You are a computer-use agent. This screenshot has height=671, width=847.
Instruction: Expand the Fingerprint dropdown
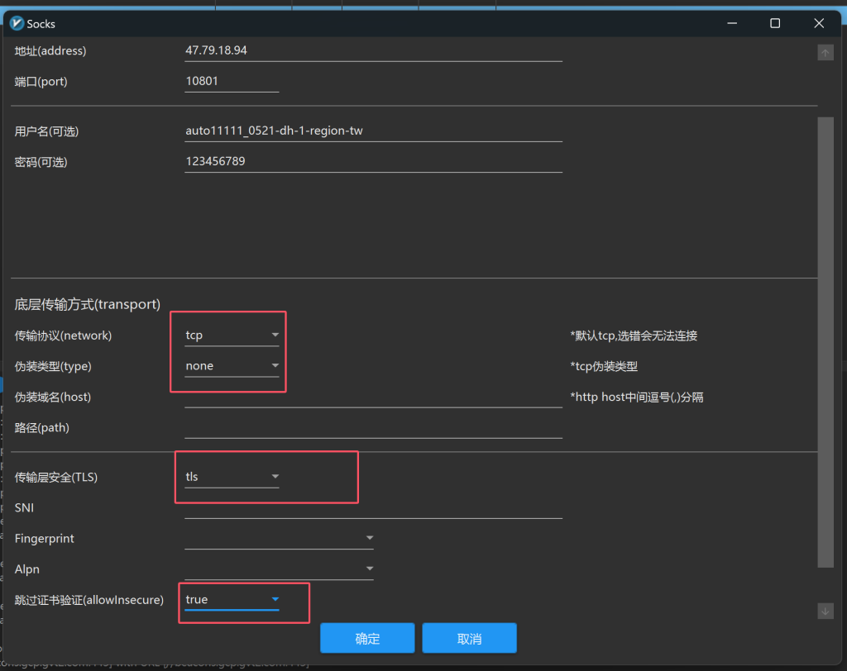pyautogui.click(x=279, y=538)
